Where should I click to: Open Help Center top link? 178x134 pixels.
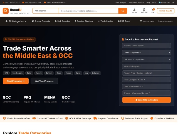click(x=151, y=3)
